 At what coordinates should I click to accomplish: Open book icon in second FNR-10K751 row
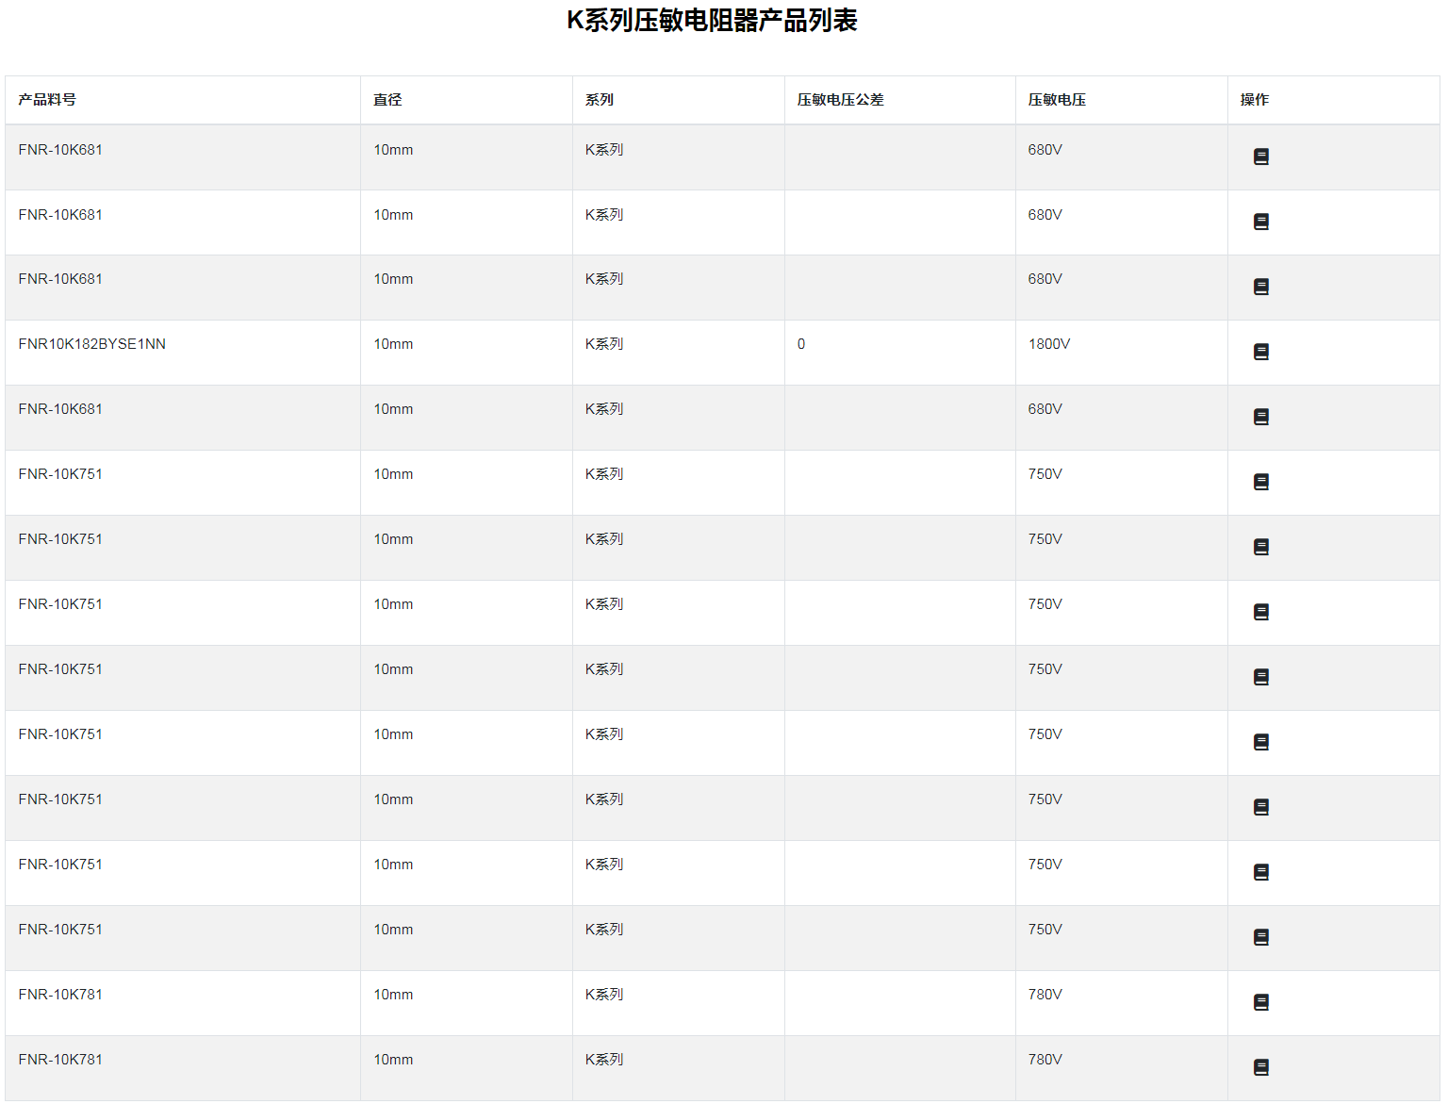coord(1260,547)
